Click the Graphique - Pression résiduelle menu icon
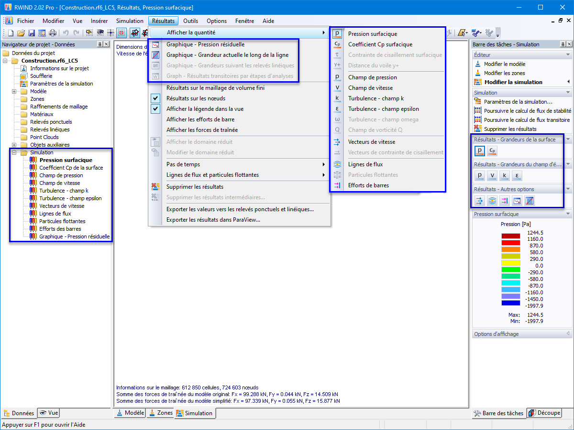Screen dimensions: 574x430 coord(155,44)
